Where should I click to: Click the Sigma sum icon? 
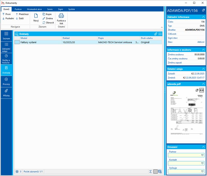(151, 172)
